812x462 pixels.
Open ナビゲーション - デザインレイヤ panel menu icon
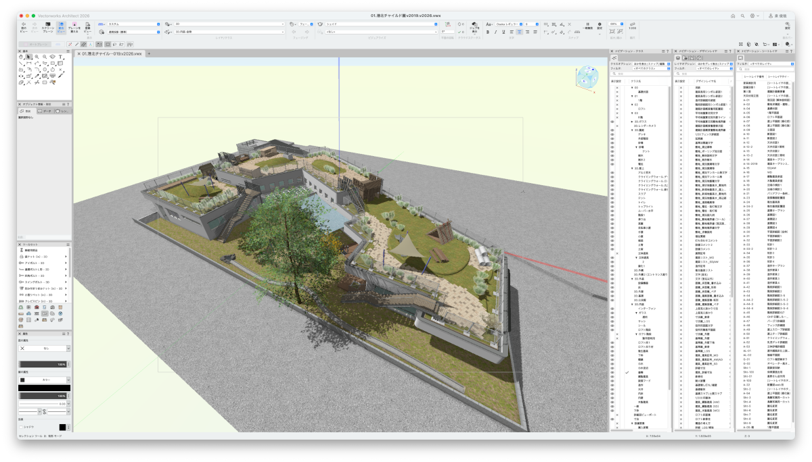coord(726,51)
